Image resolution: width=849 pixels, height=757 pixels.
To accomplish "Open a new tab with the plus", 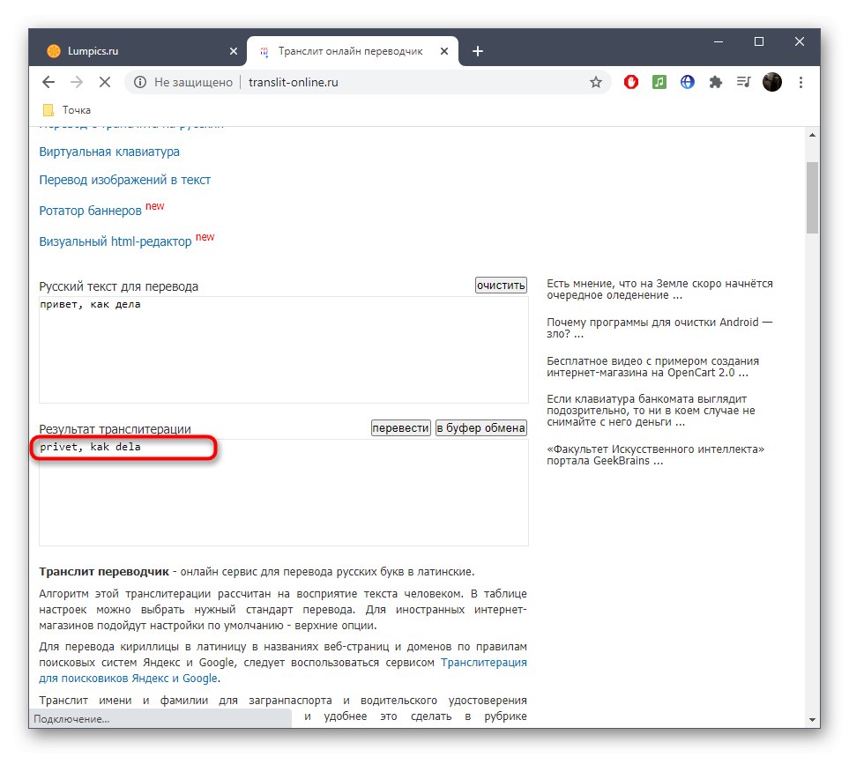I will click(477, 50).
